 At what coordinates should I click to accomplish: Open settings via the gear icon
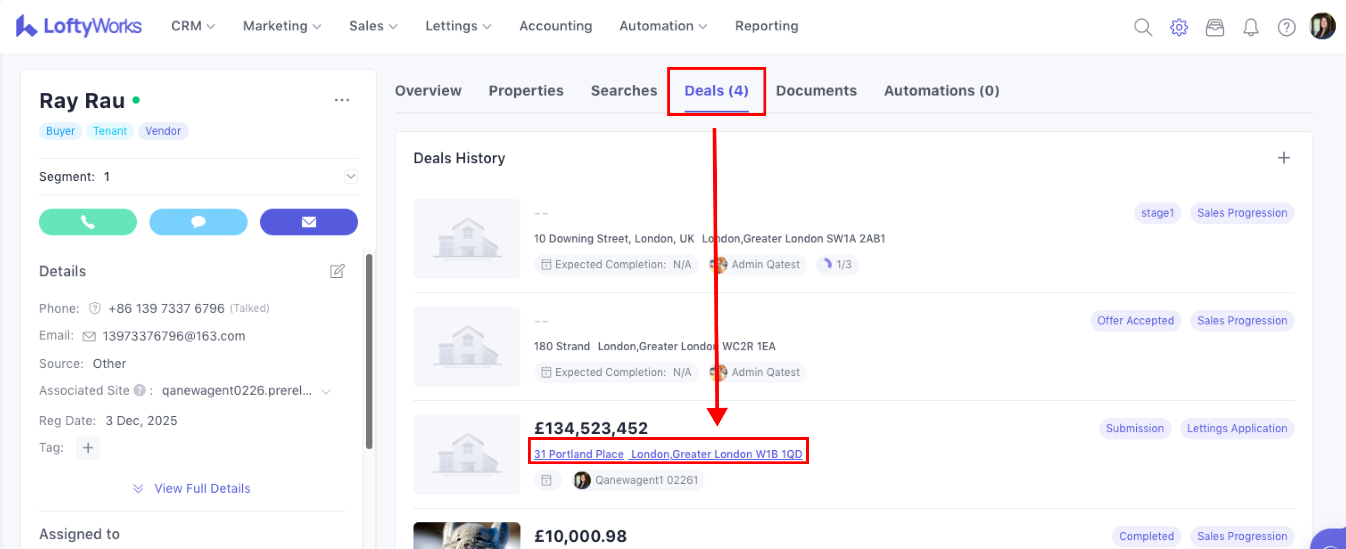click(x=1178, y=27)
